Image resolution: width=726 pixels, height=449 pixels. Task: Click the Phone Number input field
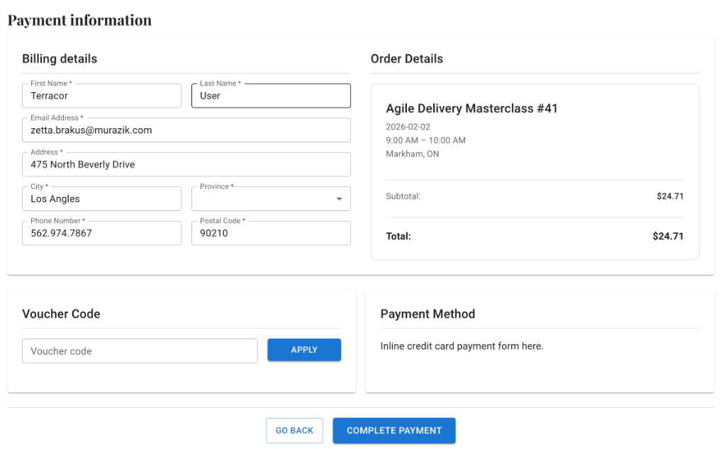click(101, 233)
